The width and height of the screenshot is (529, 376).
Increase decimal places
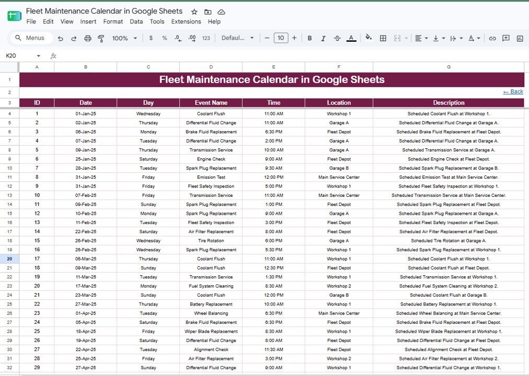192,38
